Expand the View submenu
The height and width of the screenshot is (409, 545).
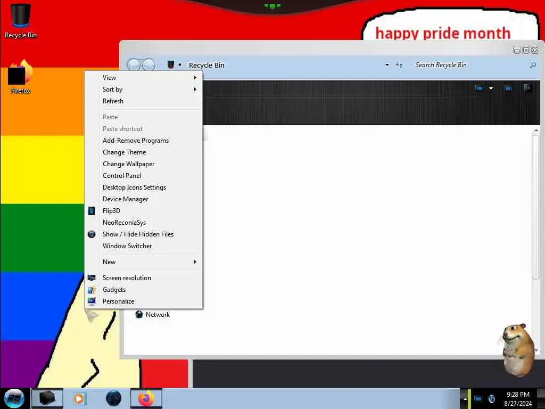click(x=144, y=78)
